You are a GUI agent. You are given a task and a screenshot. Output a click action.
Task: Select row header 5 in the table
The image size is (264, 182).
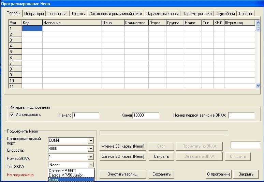(x=15, y=52)
